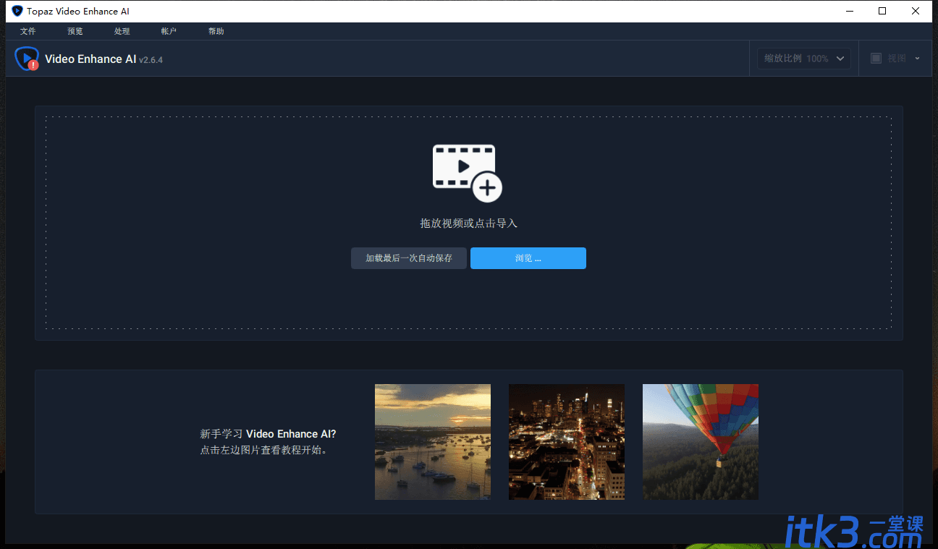Screen dimensions: 938x549
Task: Expand the 缩放比例 100% dropdown
Action: click(804, 59)
